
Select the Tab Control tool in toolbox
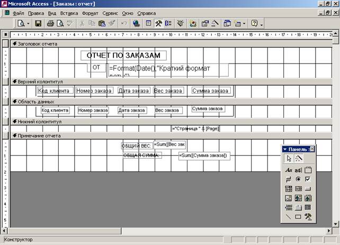(298, 207)
